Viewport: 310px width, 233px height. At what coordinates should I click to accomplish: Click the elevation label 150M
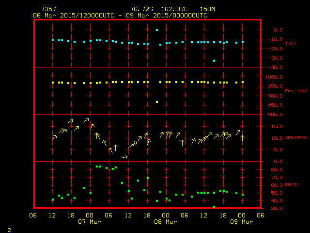[x=208, y=9]
